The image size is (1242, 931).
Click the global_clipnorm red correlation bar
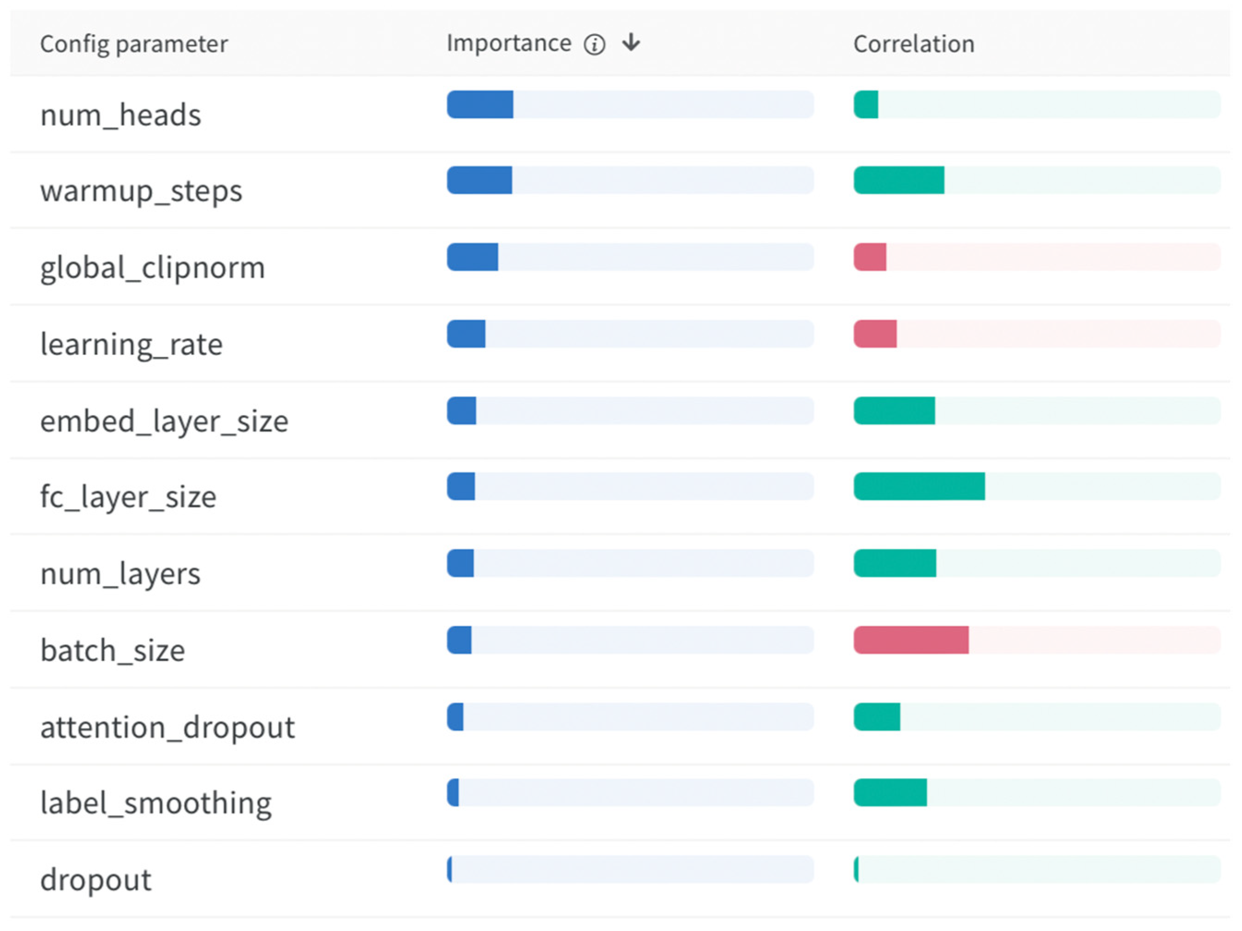pyautogui.click(x=870, y=258)
